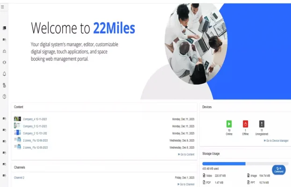Click the team photo in the welcome banner
Viewport: 291px width, 187px height.
[x=196, y=44]
